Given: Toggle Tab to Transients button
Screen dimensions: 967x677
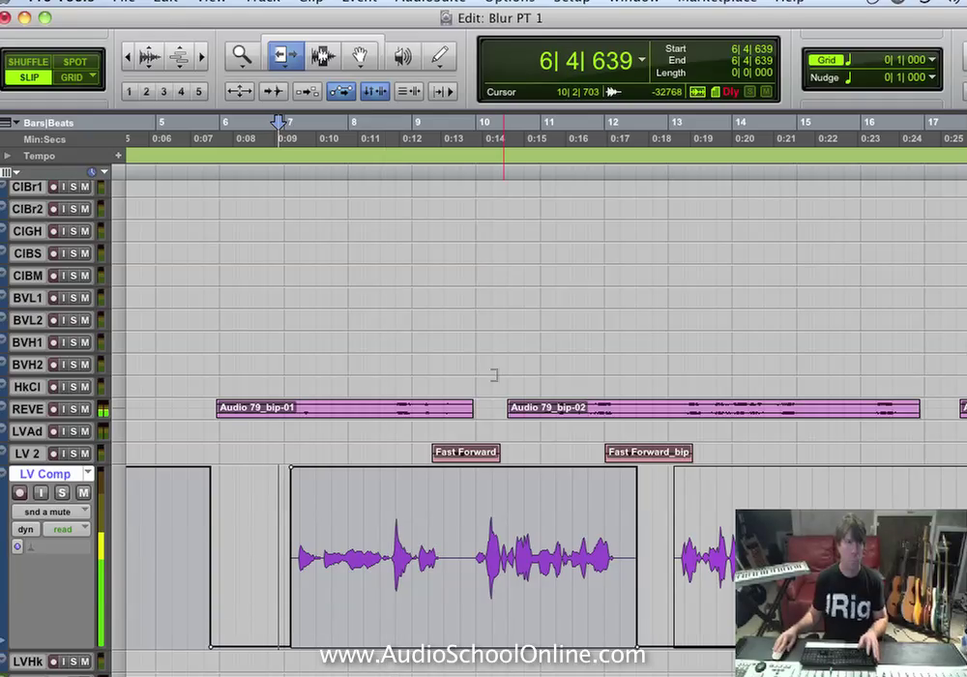Looking at the screenshot, I should tap(274, 91).
